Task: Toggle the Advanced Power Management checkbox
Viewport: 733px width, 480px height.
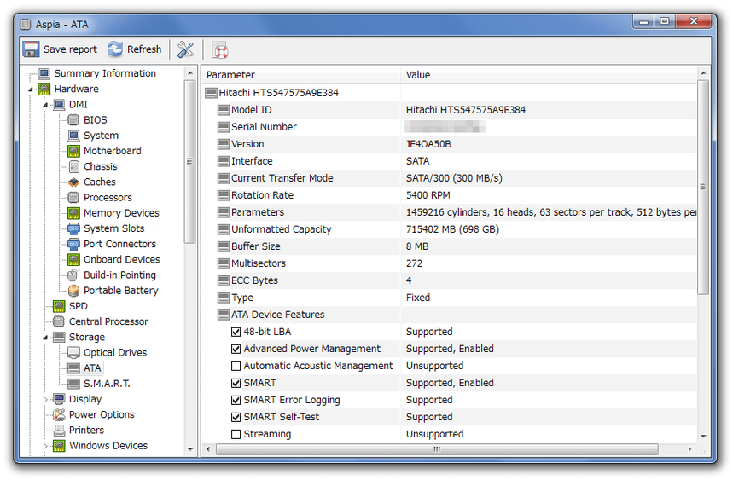Action: [236, 349]
